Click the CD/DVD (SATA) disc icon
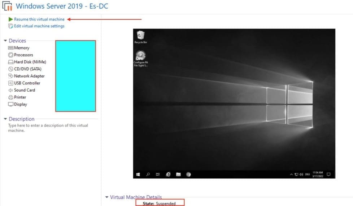Screen dimensions: 353x206 (11, 69)
